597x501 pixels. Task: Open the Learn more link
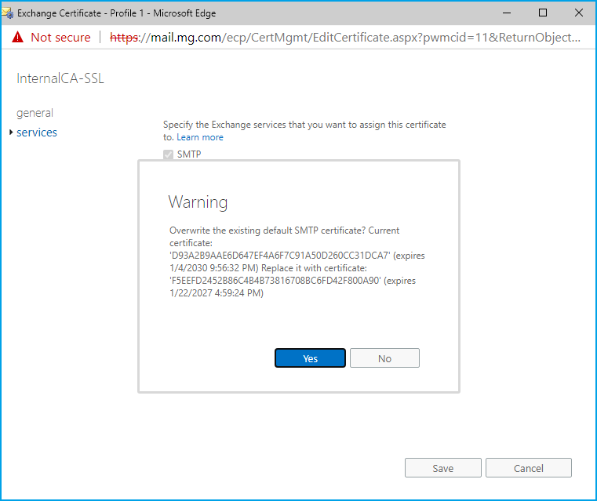200,137
